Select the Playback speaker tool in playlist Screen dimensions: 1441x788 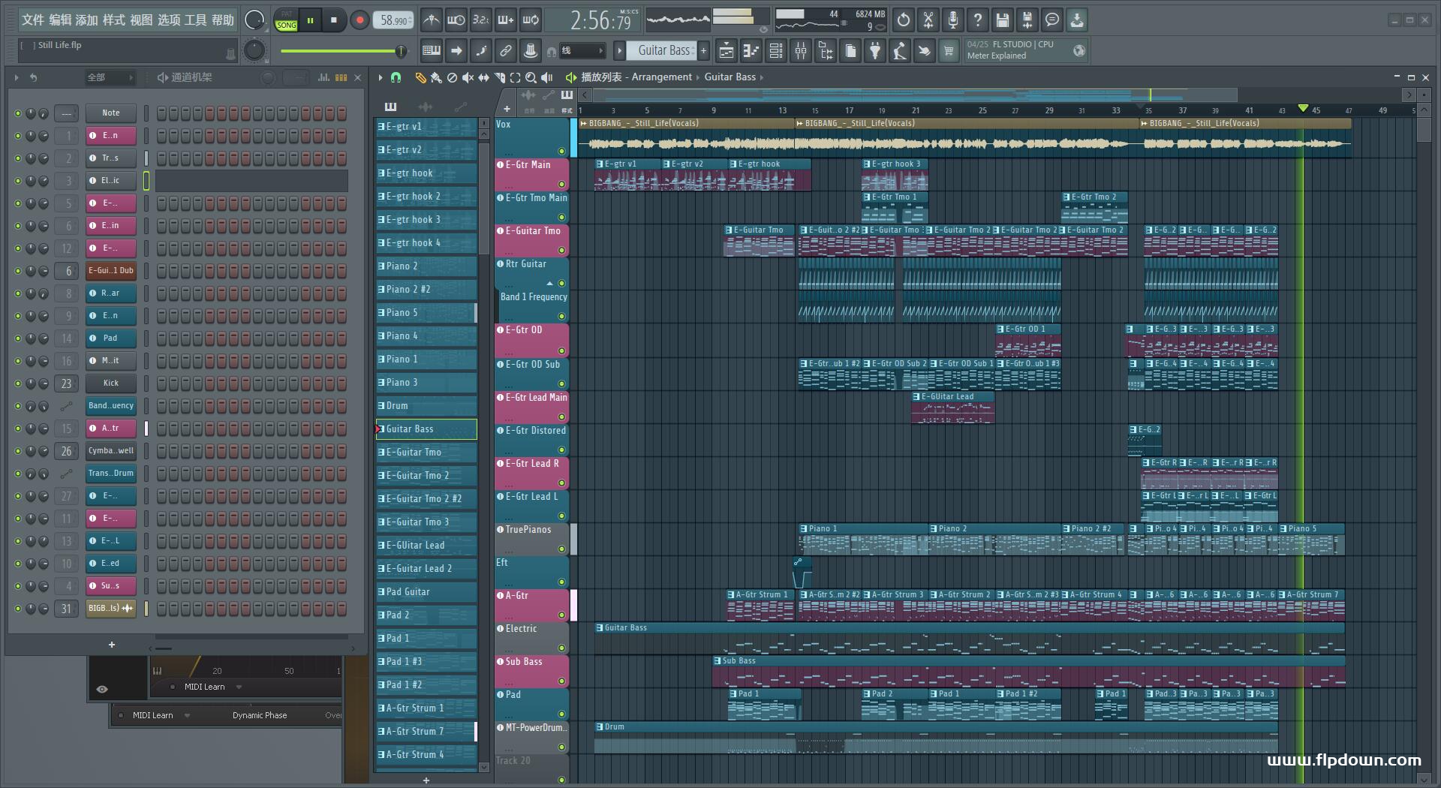(x=547, y=77)
